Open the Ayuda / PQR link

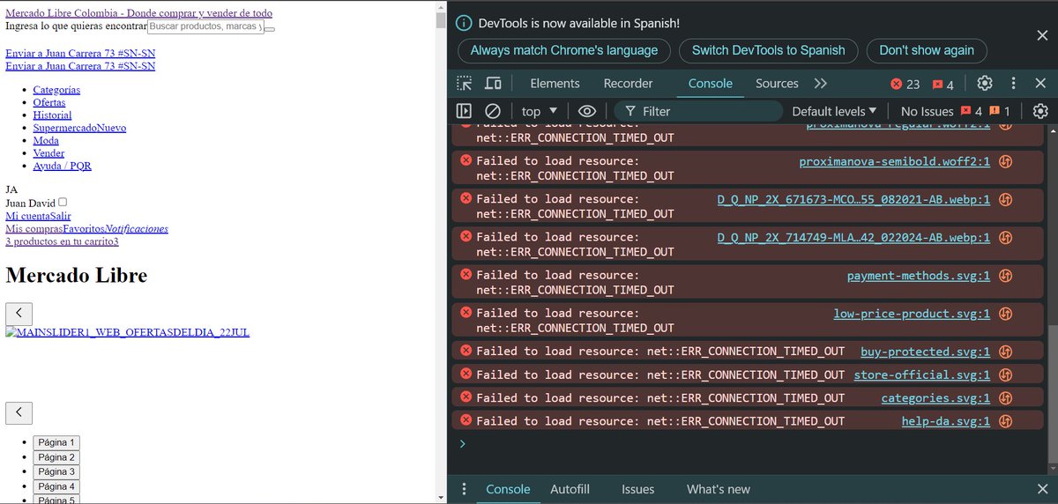click(x=63, y=166)
